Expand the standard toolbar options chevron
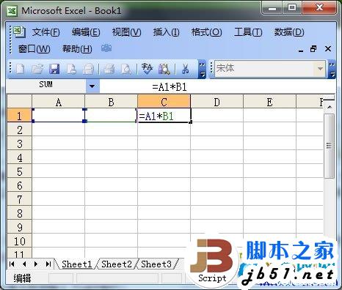This screenshot has width=342, height=290. [x=202, y=70]
